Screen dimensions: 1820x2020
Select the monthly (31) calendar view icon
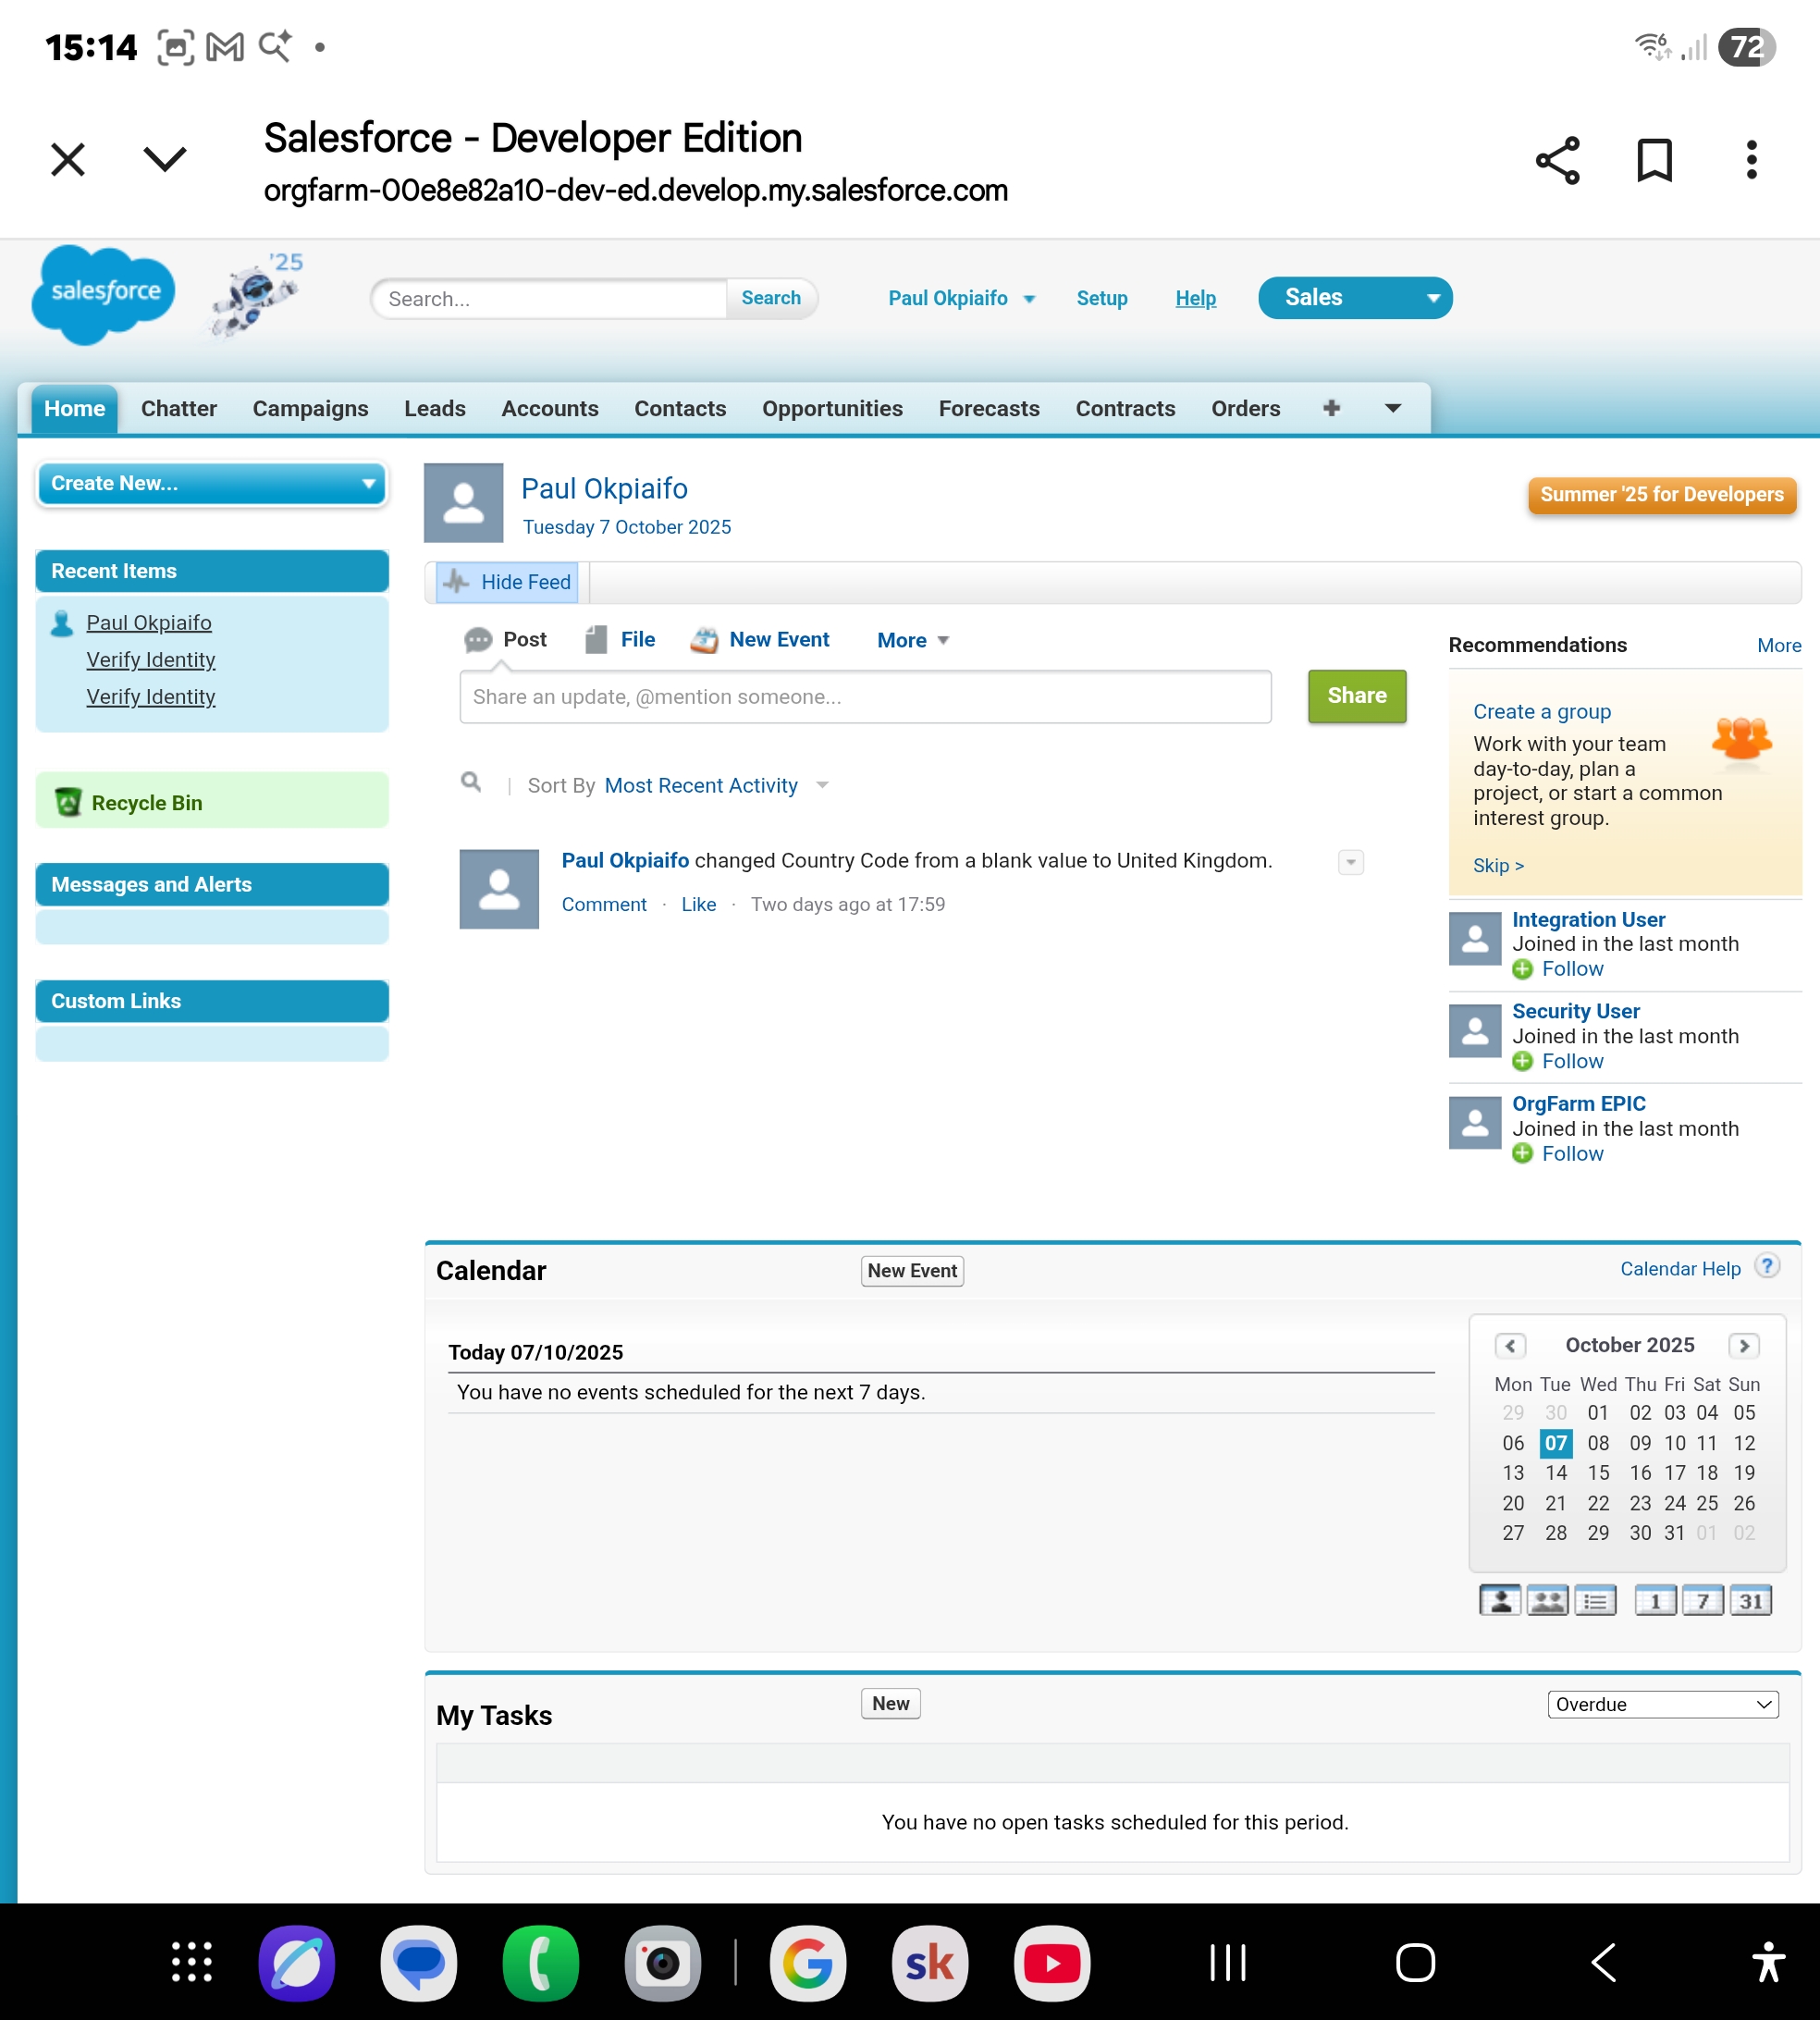pos(1752,1600)
